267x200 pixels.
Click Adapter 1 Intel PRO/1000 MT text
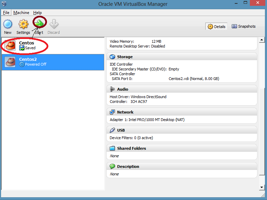pyautogui.click(x=147, y=120)
